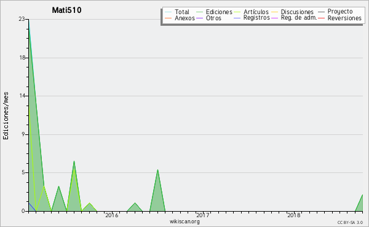
Task: Click the orange Anexos legend line swatch
Action: [169, 18]
